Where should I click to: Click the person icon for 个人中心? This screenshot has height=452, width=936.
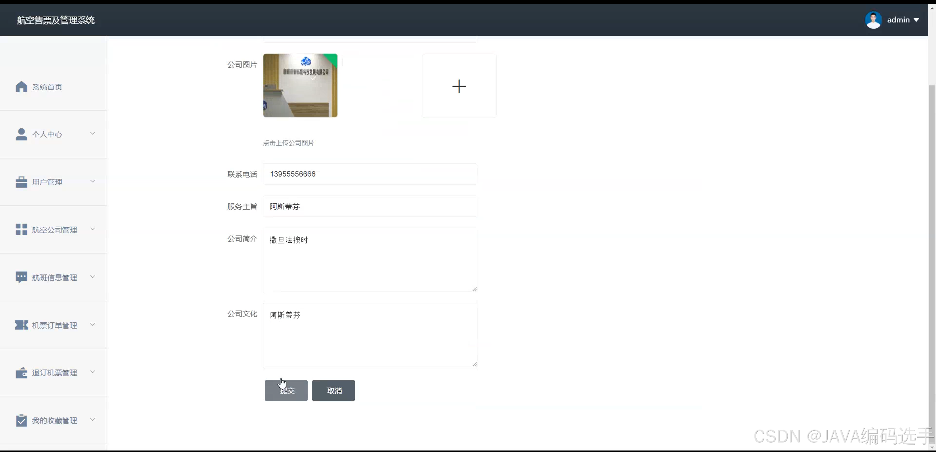tap(21, 134)
